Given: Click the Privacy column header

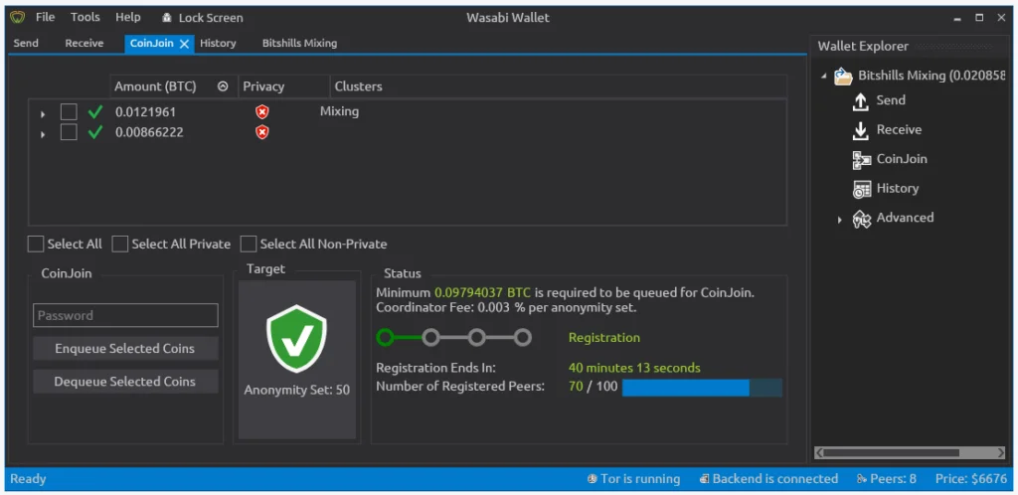Looking at the screenshot, I should point(283,86).
